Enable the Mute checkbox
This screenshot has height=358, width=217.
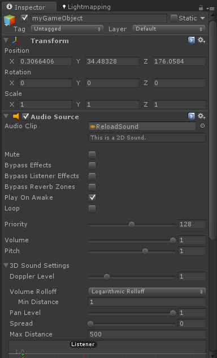pos(92,154)
